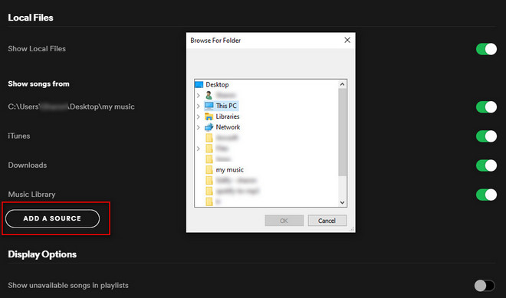
Task: Disable the Desktop\my music source toggle
Action: [486, 106]
